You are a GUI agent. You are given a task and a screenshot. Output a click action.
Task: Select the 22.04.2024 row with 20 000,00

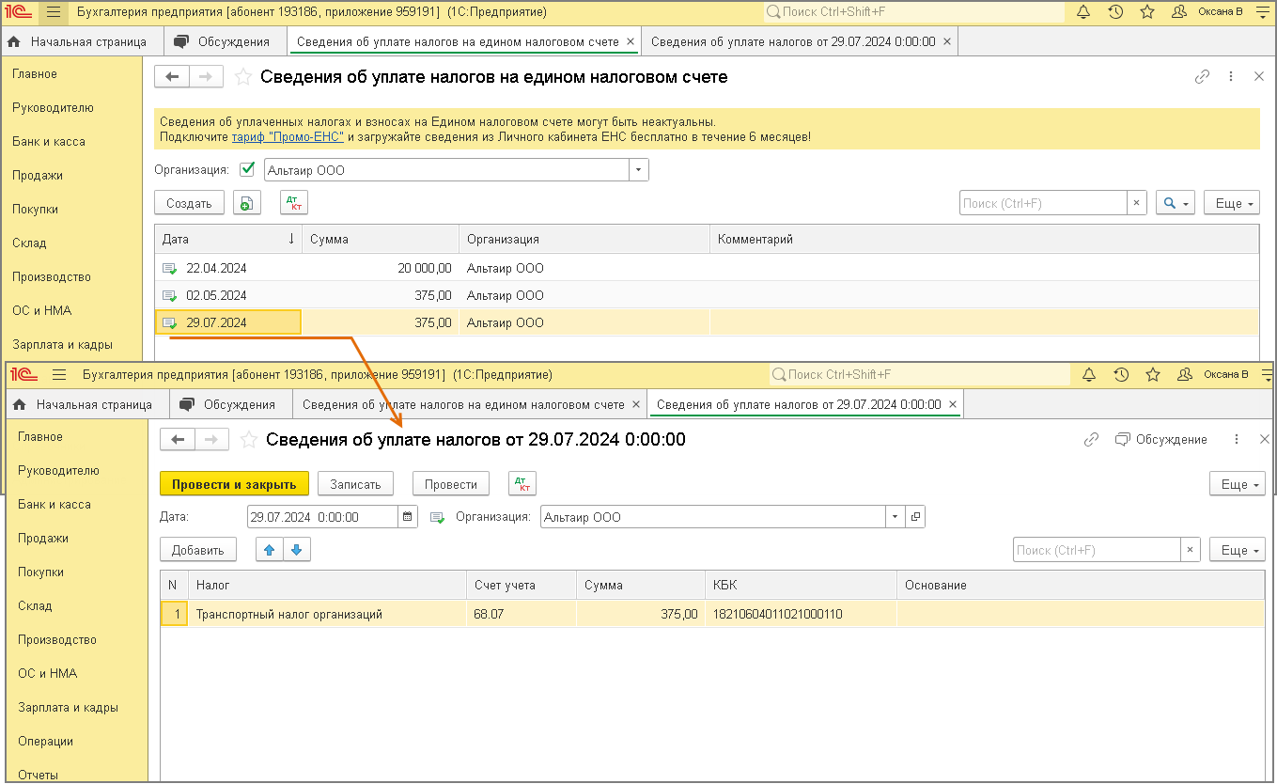(x=707, y=268)
